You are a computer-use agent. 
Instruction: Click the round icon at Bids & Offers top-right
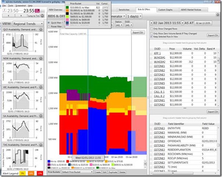click(217, 15)
